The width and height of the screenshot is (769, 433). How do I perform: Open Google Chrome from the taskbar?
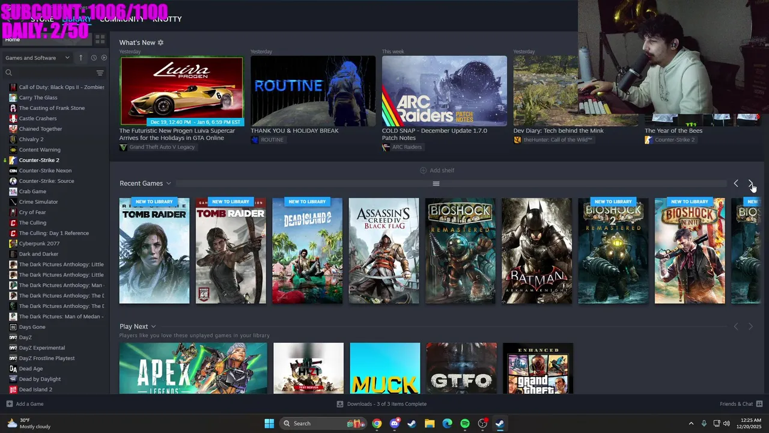tap(377, 423)
